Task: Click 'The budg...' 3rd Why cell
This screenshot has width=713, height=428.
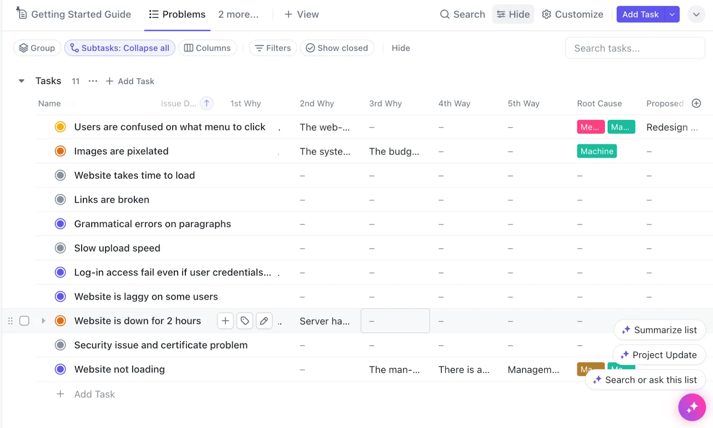Action: 394,151
